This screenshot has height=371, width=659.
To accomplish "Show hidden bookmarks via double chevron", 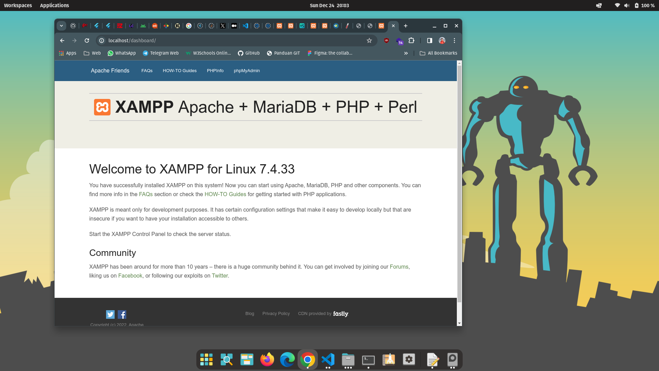I will coord(406,53).
